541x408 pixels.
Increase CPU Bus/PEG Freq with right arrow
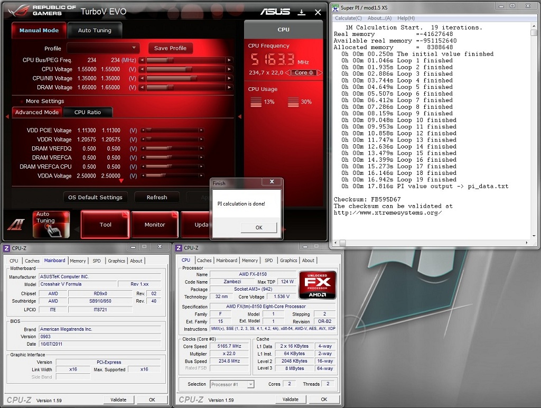coord(229,60)
